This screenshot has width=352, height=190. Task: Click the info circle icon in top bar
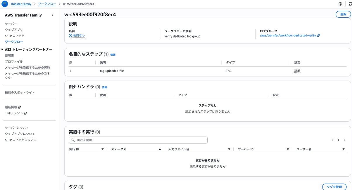[x=340, y=4]
